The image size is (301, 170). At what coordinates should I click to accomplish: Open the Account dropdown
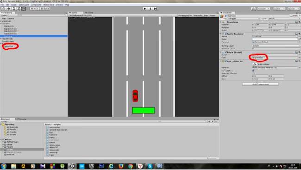263,9
